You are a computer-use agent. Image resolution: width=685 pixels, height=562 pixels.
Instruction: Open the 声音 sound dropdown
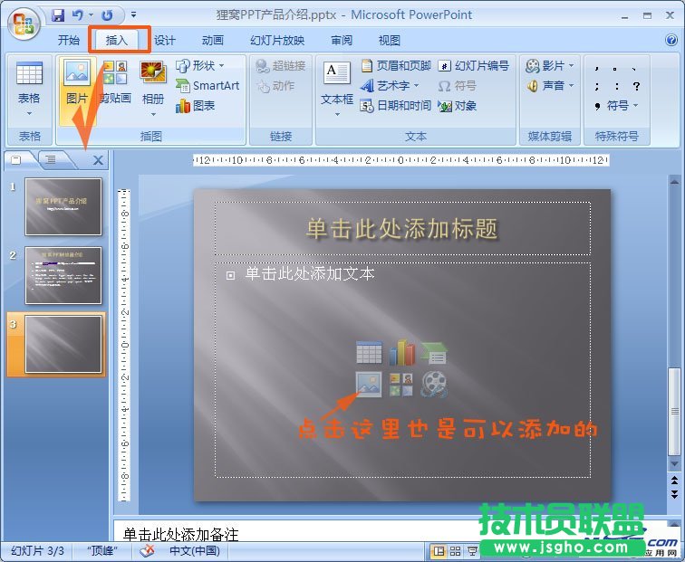click(551, 85)
